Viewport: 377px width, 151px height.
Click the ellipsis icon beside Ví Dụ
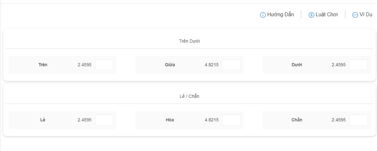click(355, 15)
